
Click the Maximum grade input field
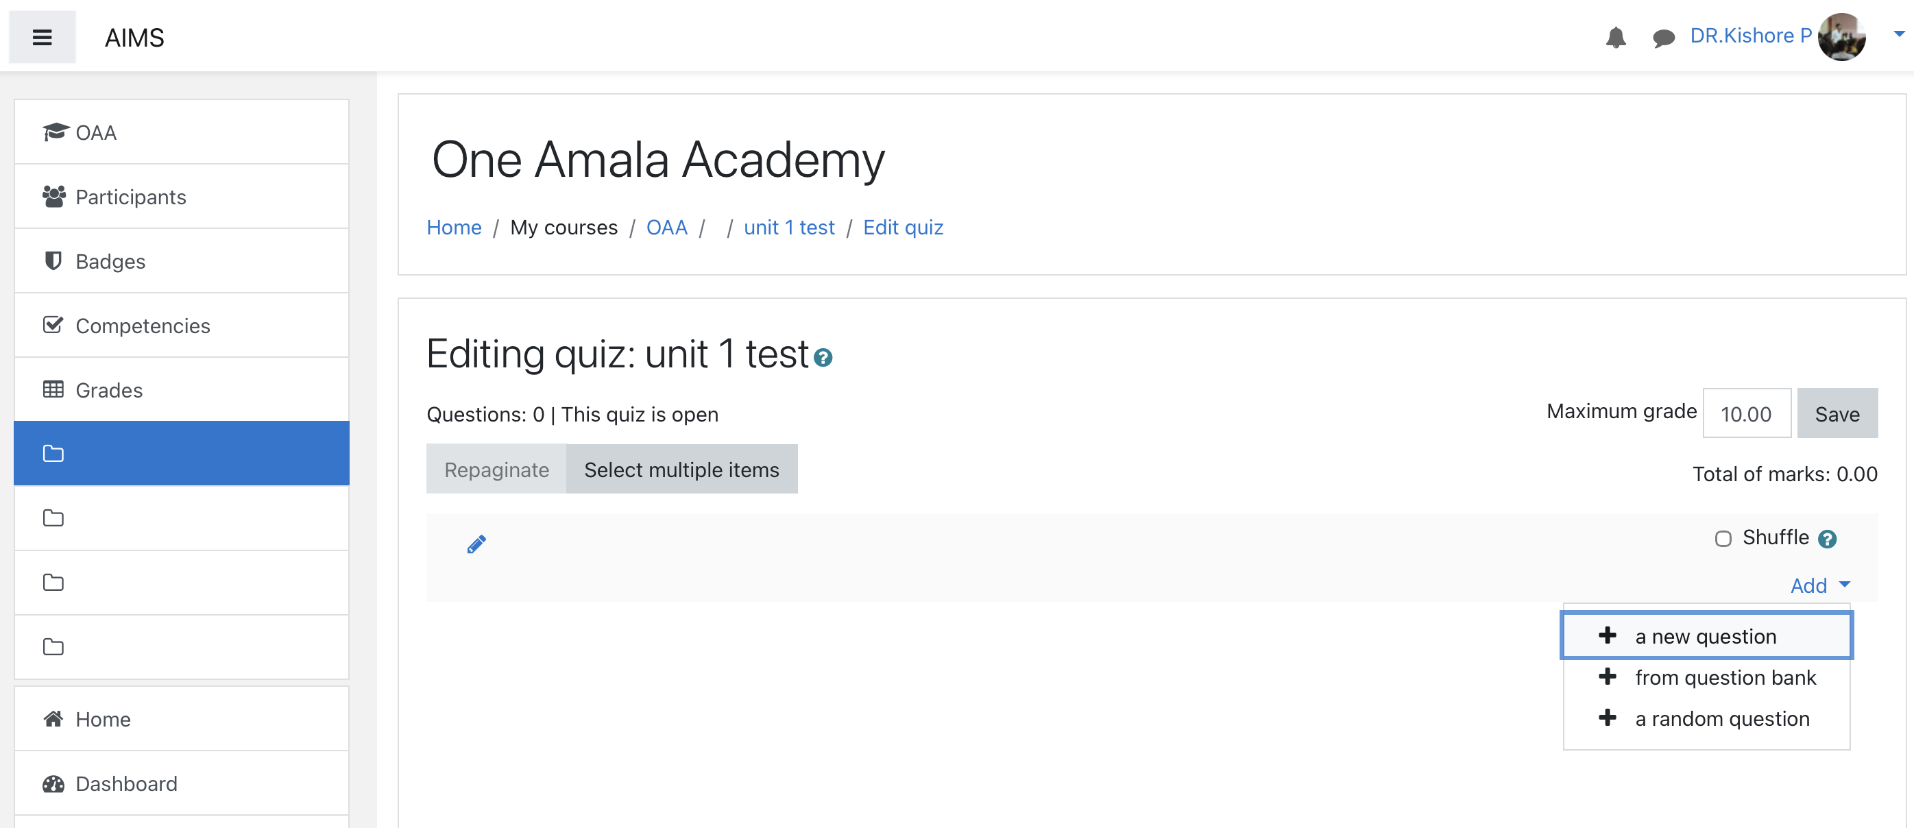(x=1746, y=413)
